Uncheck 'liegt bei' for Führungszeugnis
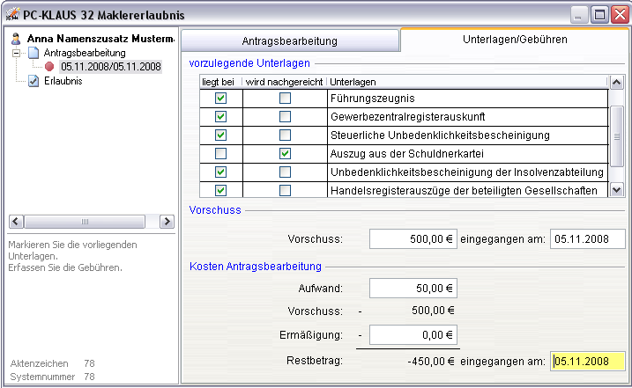 220,99
